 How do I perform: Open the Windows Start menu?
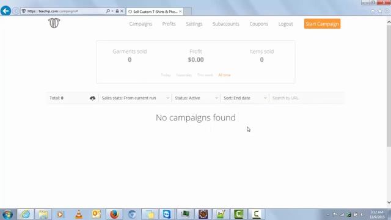point(7,215)
